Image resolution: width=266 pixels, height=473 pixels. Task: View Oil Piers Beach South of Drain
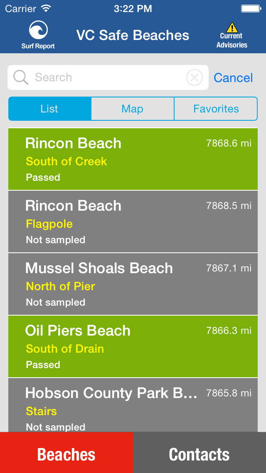point(133,346)
